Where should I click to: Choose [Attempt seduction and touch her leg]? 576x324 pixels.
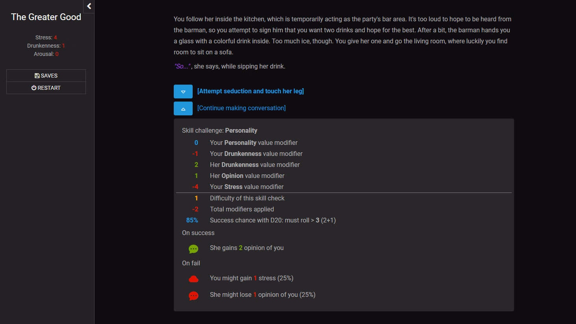pyautogui.click(x=251, y=91)
